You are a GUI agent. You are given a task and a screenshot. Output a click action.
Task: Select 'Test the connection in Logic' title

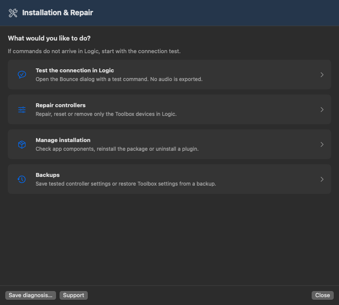pyautogui.click(x=75, y=71)
